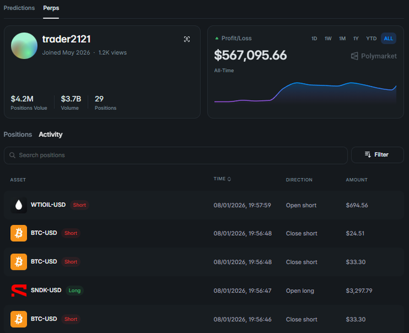The height and width of the screenshot is (333, 409).
Task: Click the green Profit/Loss up-triangle
Action: click(x=217, y=38)
